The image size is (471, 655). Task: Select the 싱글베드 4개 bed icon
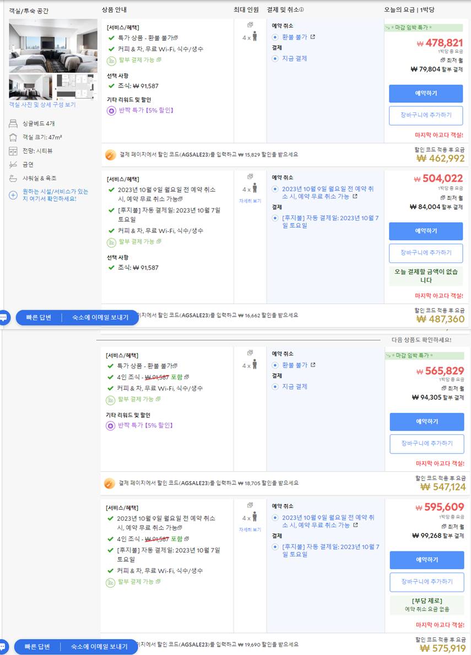coord(13,123)
